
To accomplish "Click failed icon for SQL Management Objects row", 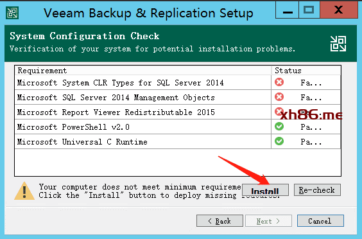I will coord(279,97).
